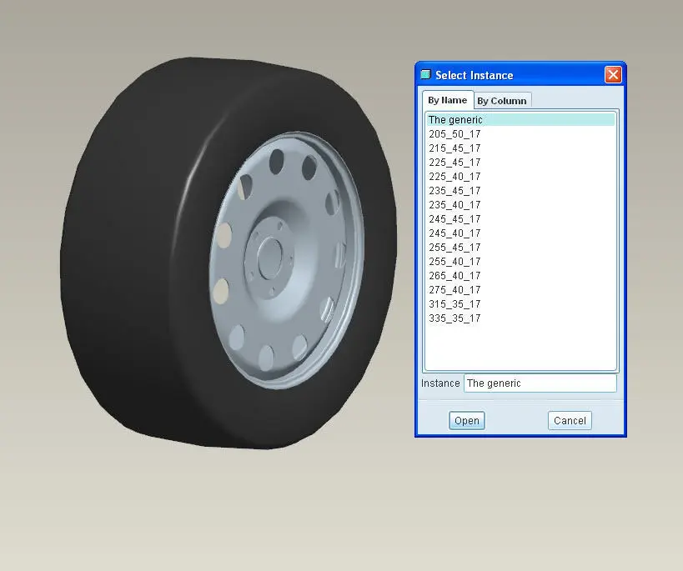Select instance 255_40_17
The height and width of the screenshot is (571, 683).
tap(520, 262)
